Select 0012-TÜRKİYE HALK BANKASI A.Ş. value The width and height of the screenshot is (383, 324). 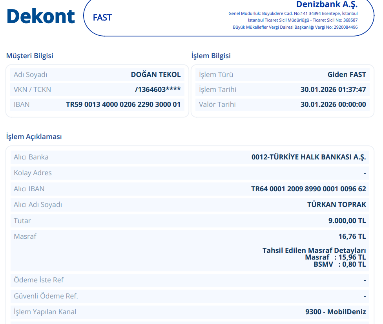coord(309,157)
